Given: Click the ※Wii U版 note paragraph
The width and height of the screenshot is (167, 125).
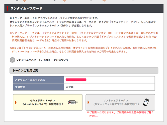Looking at the screenshot, I should 83,50.
